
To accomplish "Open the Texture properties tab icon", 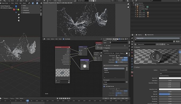I will tap(132, 76).
